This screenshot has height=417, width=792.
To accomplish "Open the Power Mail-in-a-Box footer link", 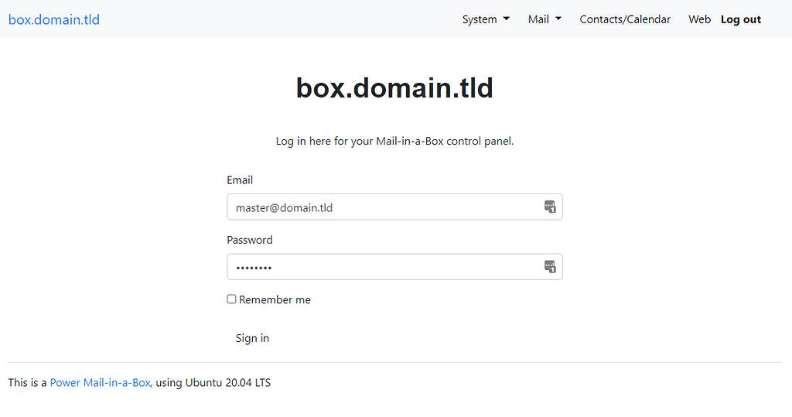I will [101, 382].
